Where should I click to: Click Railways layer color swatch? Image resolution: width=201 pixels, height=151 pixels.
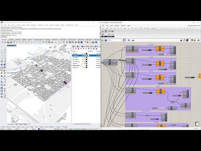coord(86,63)
